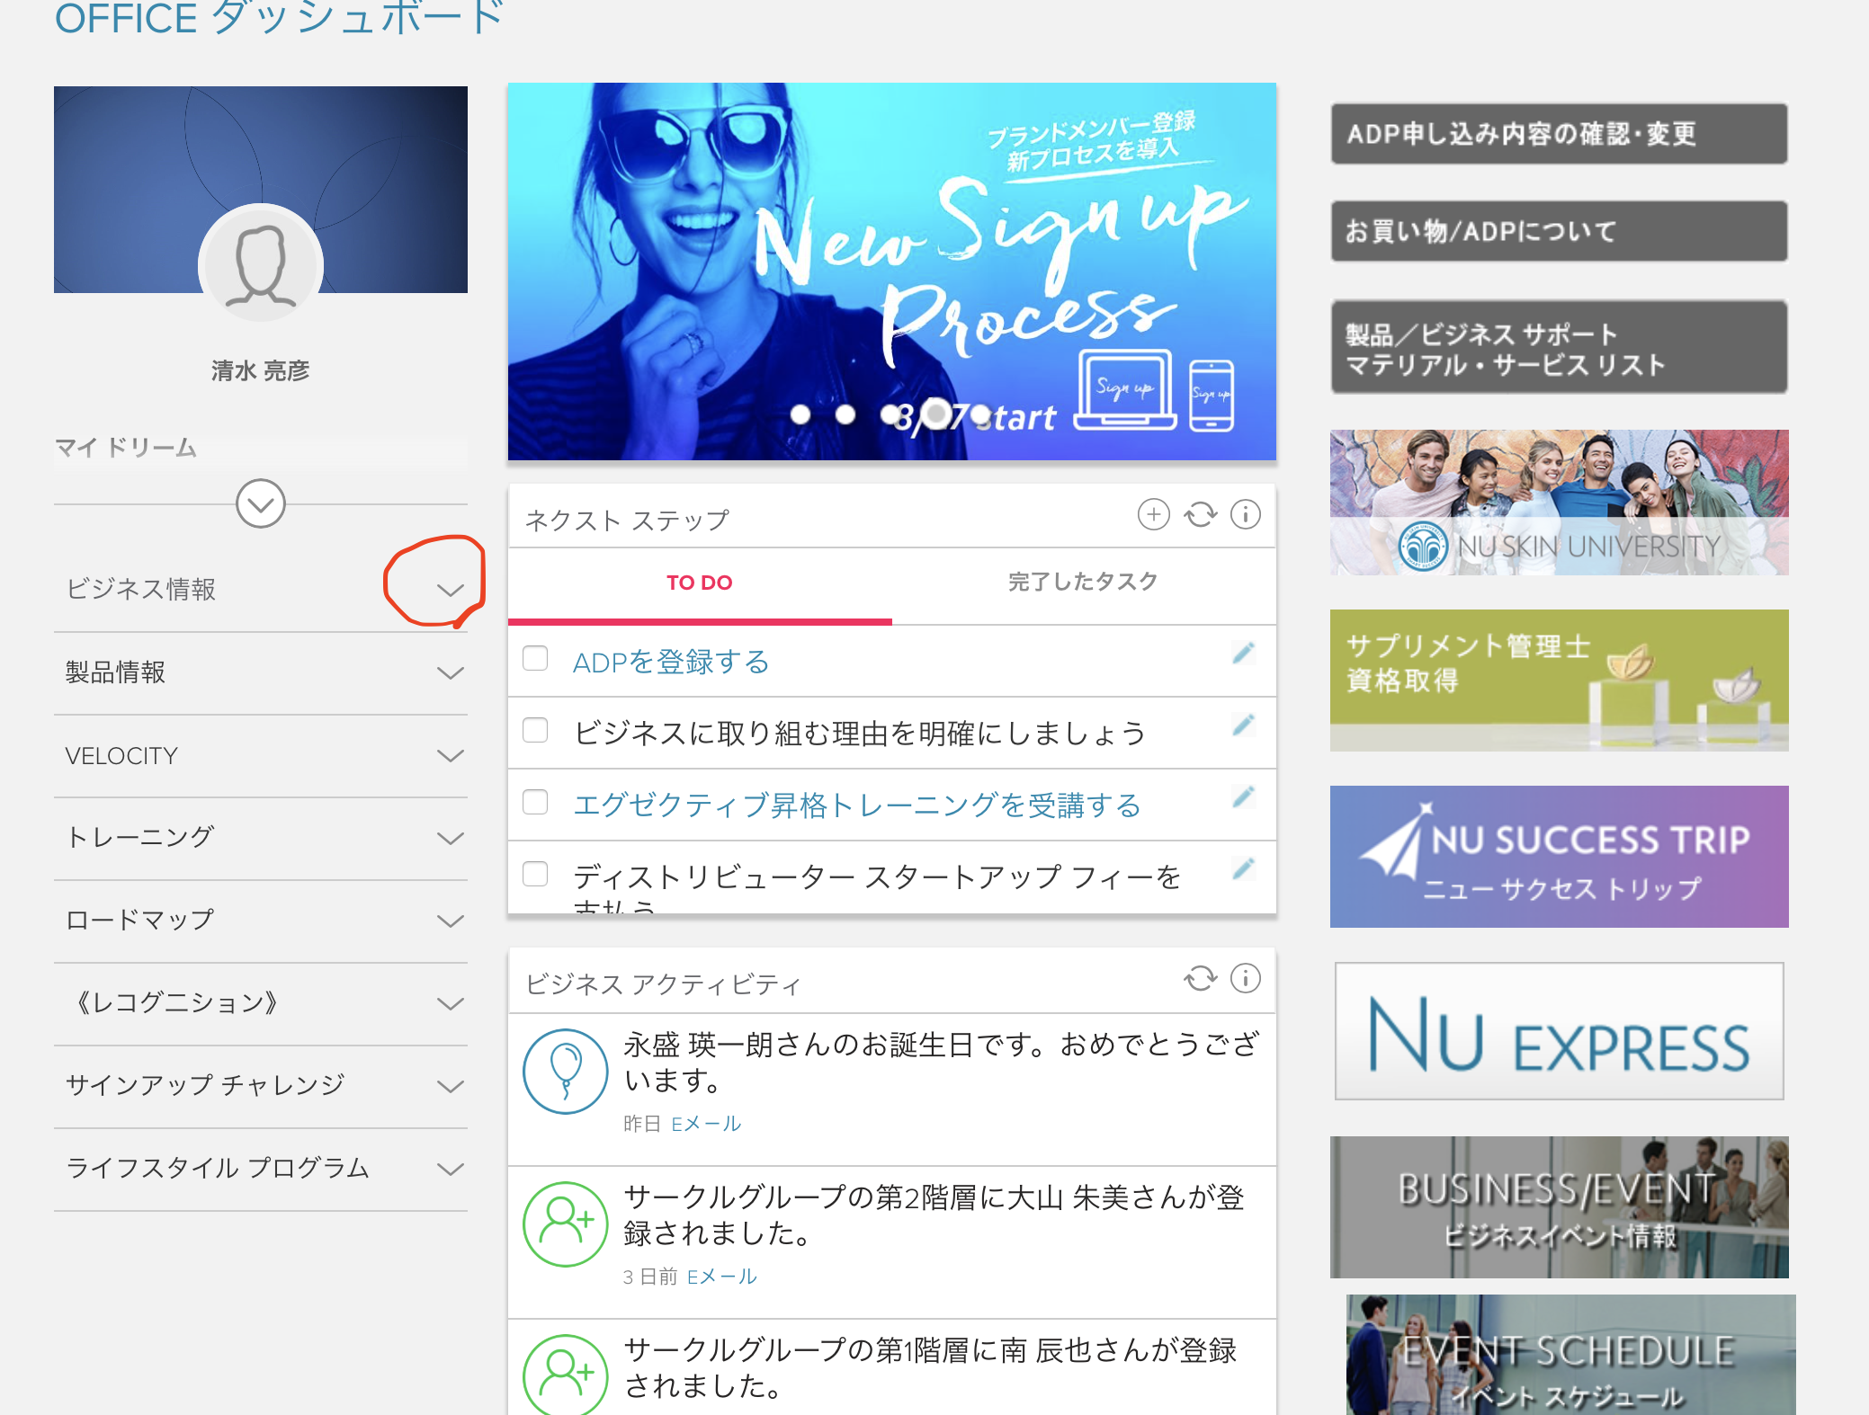Image resolution: width=1869 pixels, height=1415 pixels.
Task: Select the second banner carousel dot
Action: pos(845,414)
